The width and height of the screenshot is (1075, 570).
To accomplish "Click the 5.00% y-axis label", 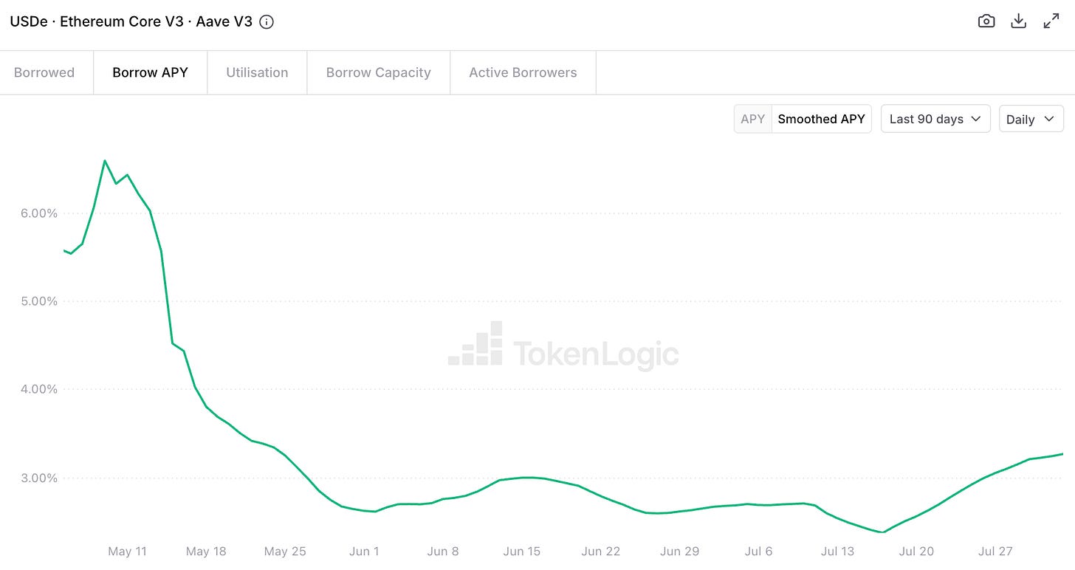I will (38, 301).
